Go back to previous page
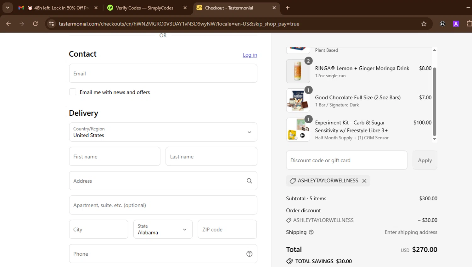 (8, 24)
